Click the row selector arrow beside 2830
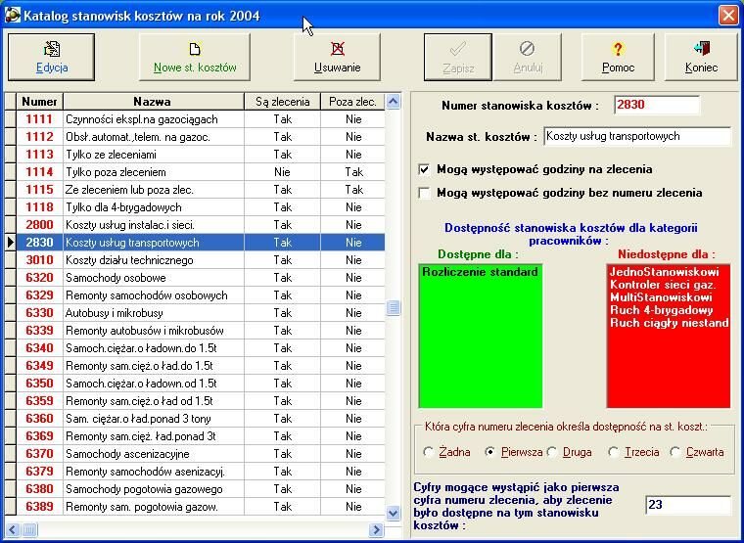 click(x=11, y=243)
